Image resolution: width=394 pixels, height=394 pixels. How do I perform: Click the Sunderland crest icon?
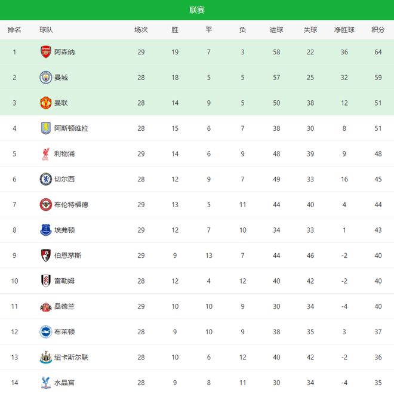[x=46, y=306]
